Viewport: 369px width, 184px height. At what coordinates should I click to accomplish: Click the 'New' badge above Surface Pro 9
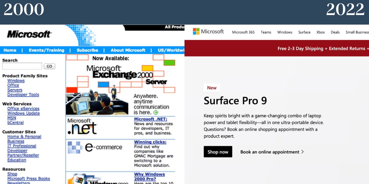coord(212,88)
